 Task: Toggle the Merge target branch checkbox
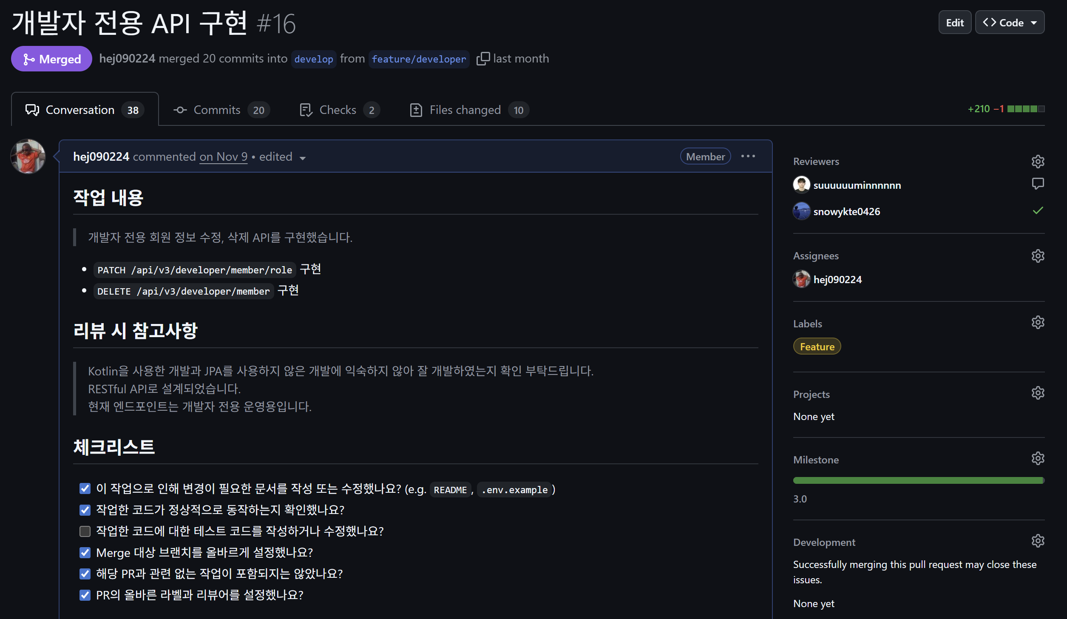click(x=85, y=553)
